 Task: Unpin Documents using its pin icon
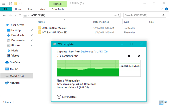click(x=32, y=40)
